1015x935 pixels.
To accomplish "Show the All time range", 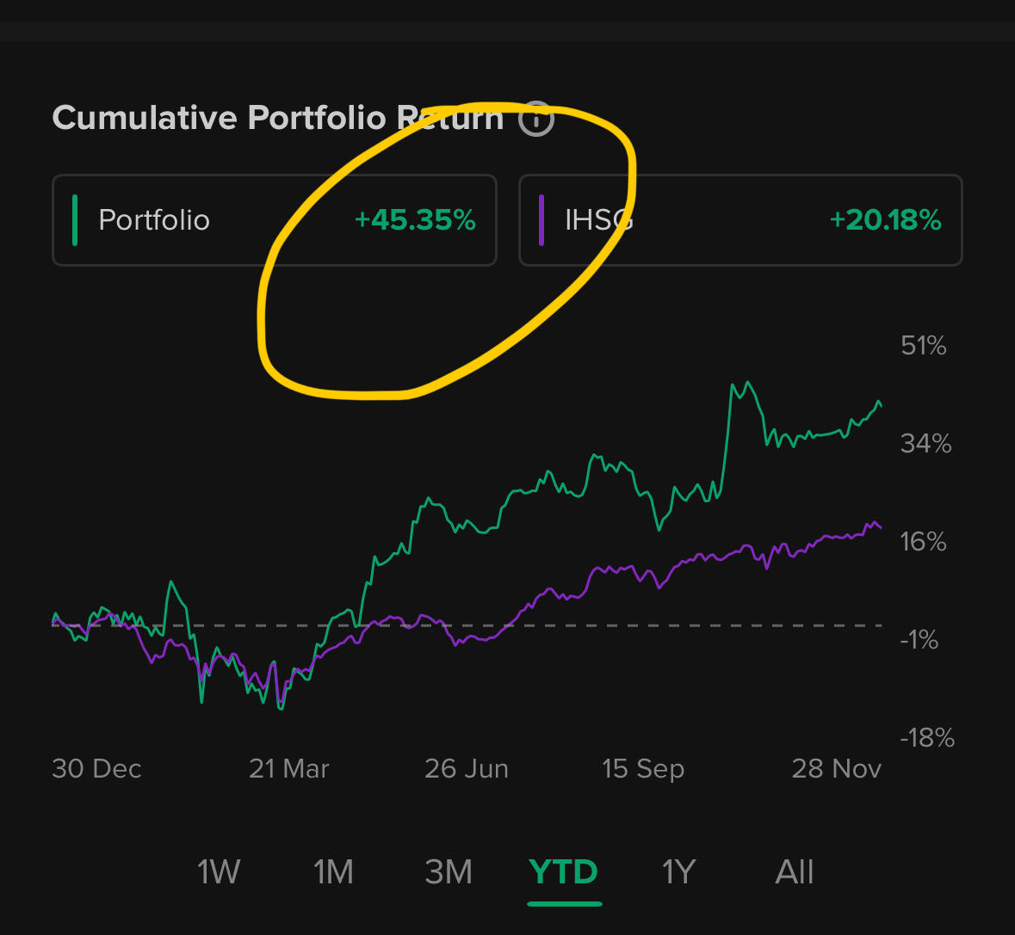I will 794,872.
